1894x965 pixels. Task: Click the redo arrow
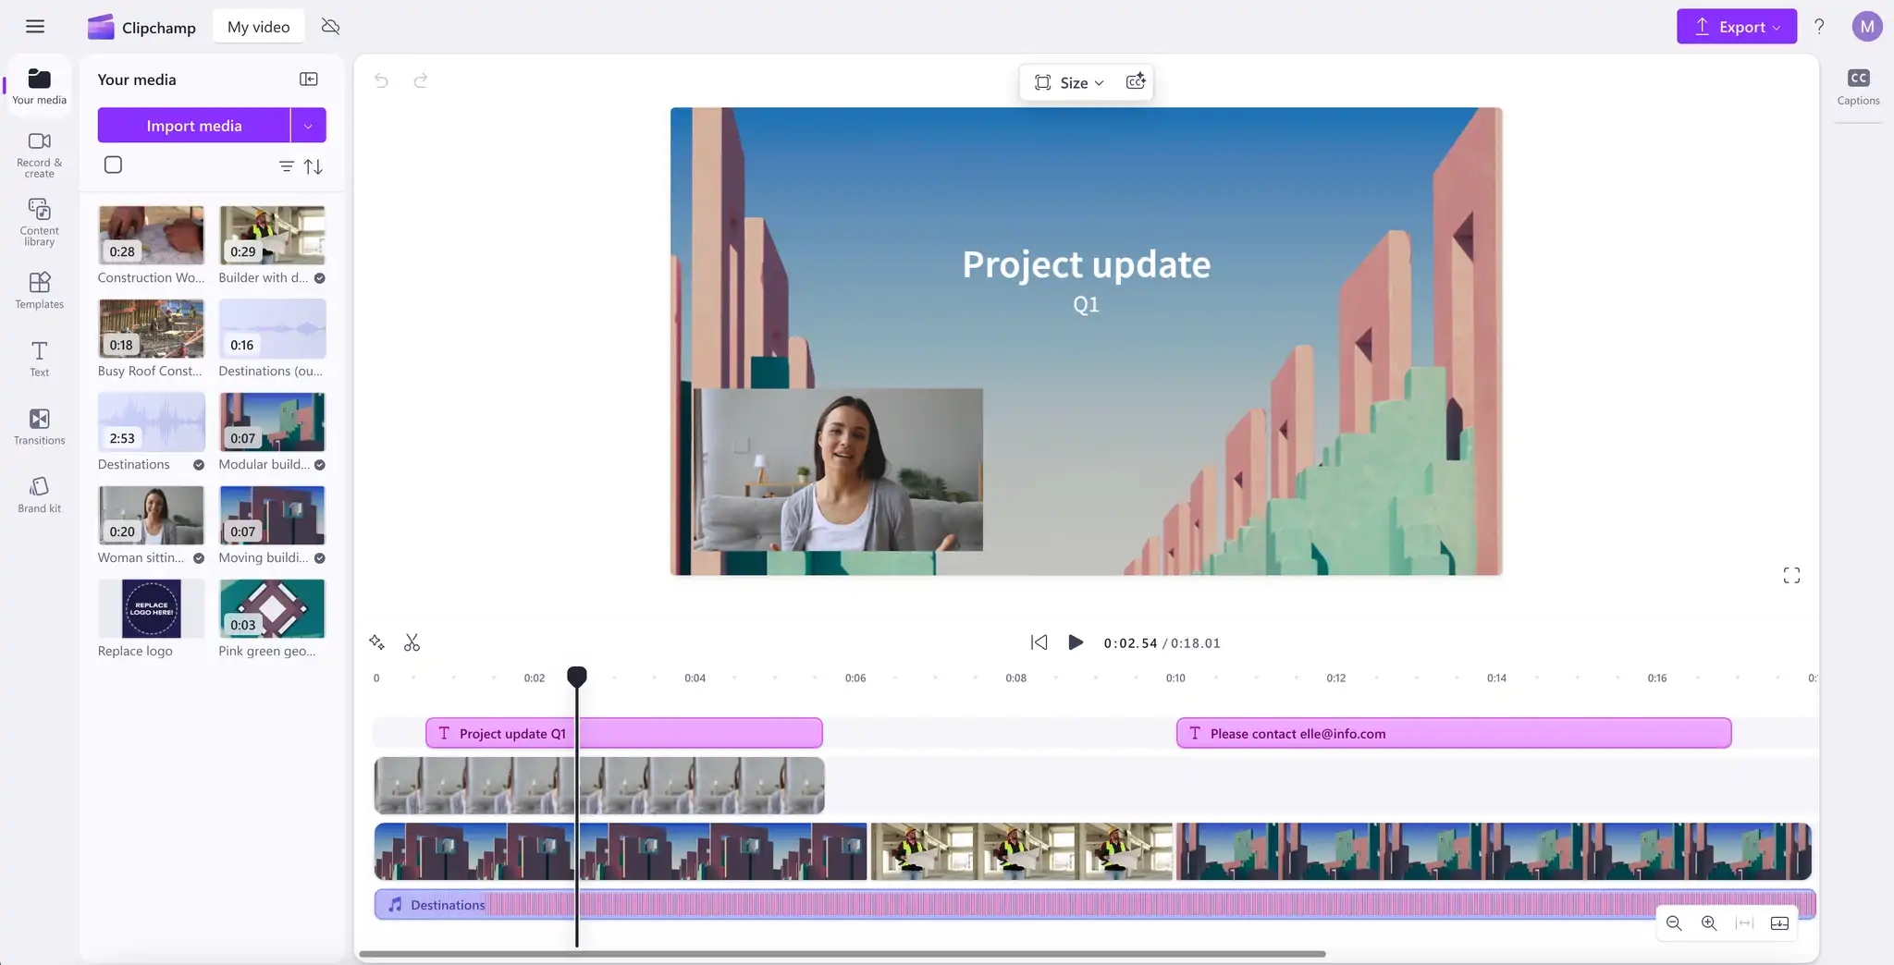tap(421, 80)
